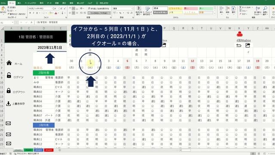Click the Insert Function fx icon

point(31,22)
